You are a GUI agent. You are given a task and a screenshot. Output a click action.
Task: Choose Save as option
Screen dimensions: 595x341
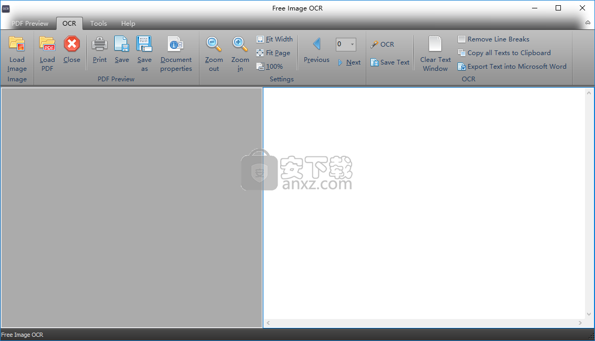pyautogui.click(x=144, y=54)
